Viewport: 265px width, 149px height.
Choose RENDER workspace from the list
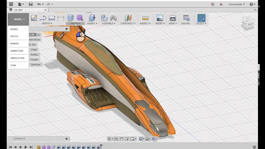14,44
